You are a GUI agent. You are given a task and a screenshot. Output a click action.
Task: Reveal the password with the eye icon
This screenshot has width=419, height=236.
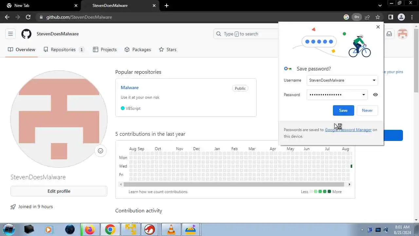coord(375,95)
